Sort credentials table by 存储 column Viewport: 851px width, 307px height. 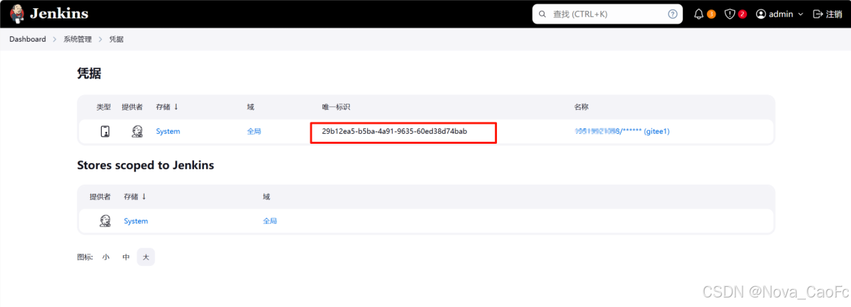click(x=167, y=107)
